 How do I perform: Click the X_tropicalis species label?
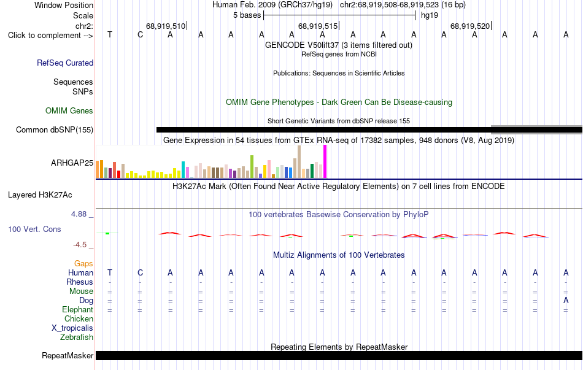72,328
